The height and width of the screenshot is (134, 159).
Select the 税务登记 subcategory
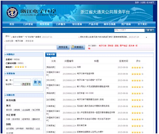pos(30,128)
